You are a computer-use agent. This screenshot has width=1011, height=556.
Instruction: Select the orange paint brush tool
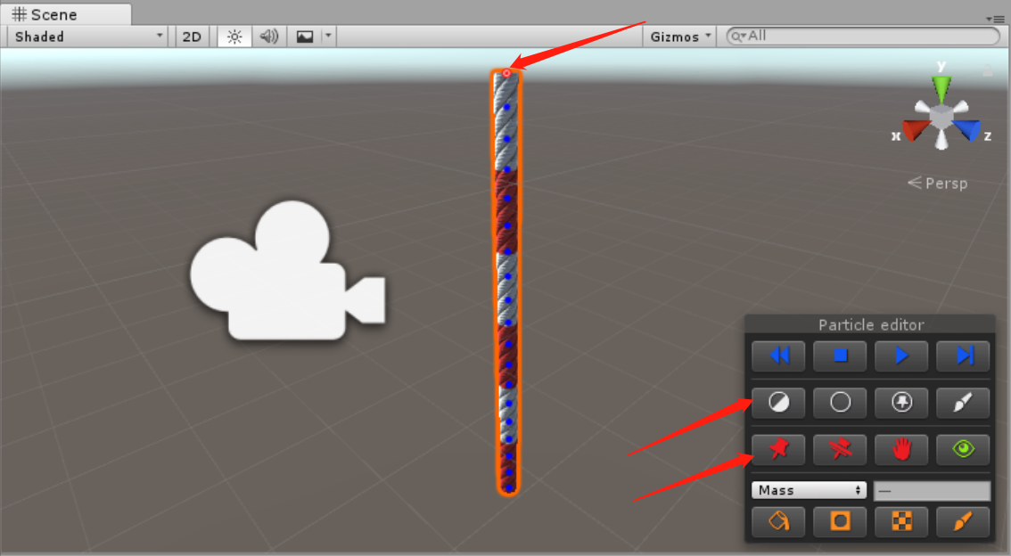(963, 522)
